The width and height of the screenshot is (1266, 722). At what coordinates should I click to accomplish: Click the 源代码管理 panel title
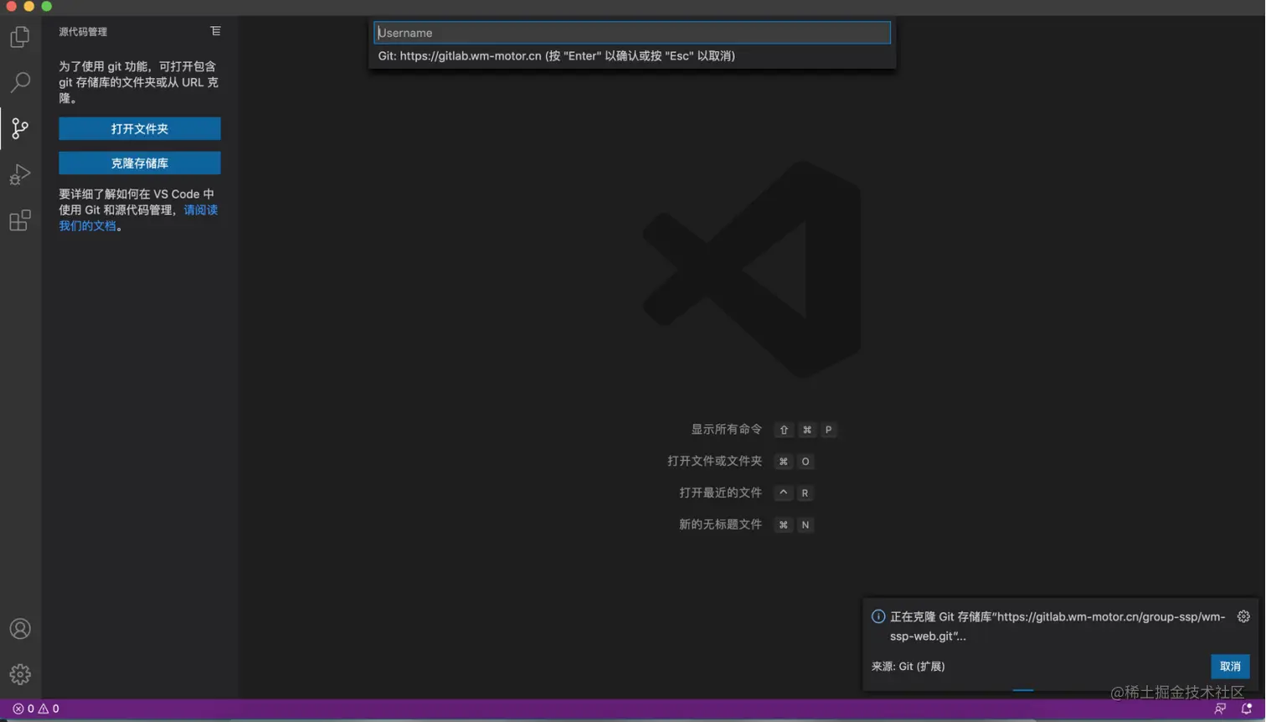[x=83, y=32]
